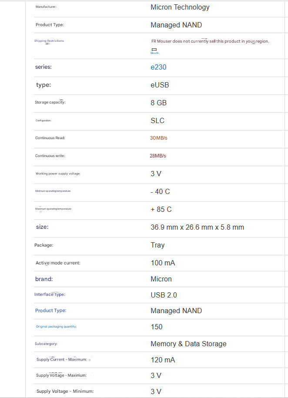Click the Storage capacity: label
This screenshot has width=288, height=398.
click(50, 102)
